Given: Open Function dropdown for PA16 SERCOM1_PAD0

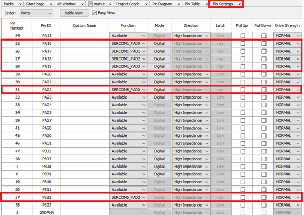Looking at the screenshot, I should point(128,44).
